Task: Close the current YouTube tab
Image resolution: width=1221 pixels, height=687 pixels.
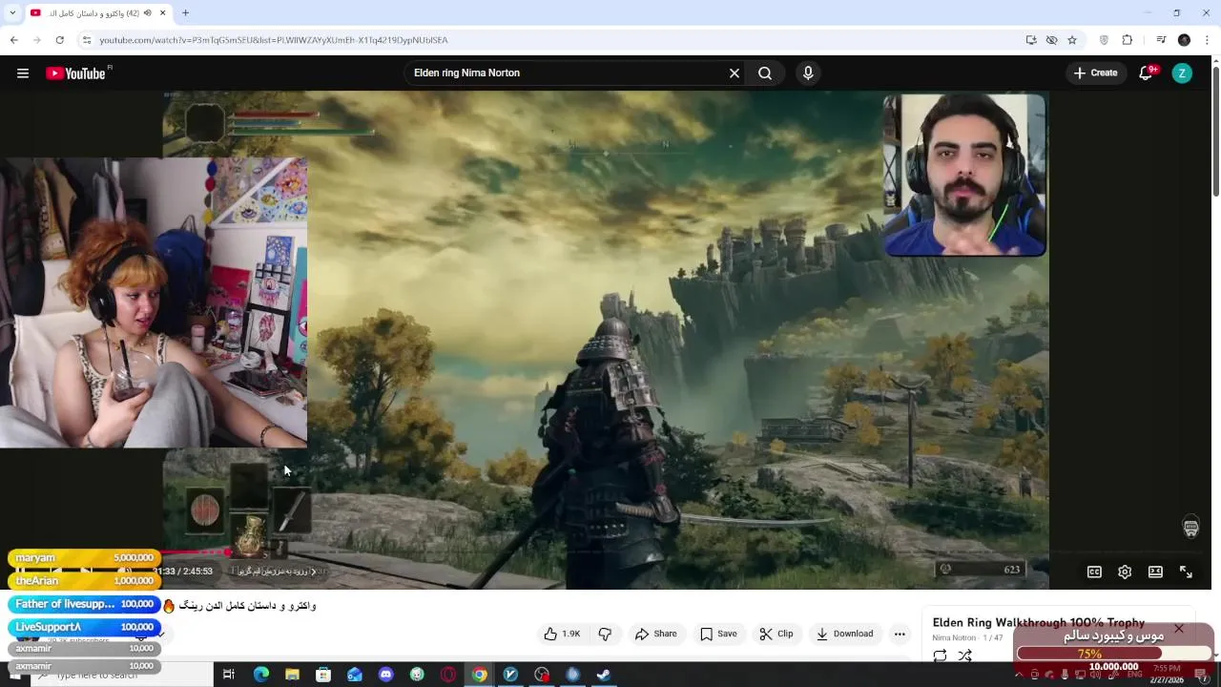Action: [162, 13]
